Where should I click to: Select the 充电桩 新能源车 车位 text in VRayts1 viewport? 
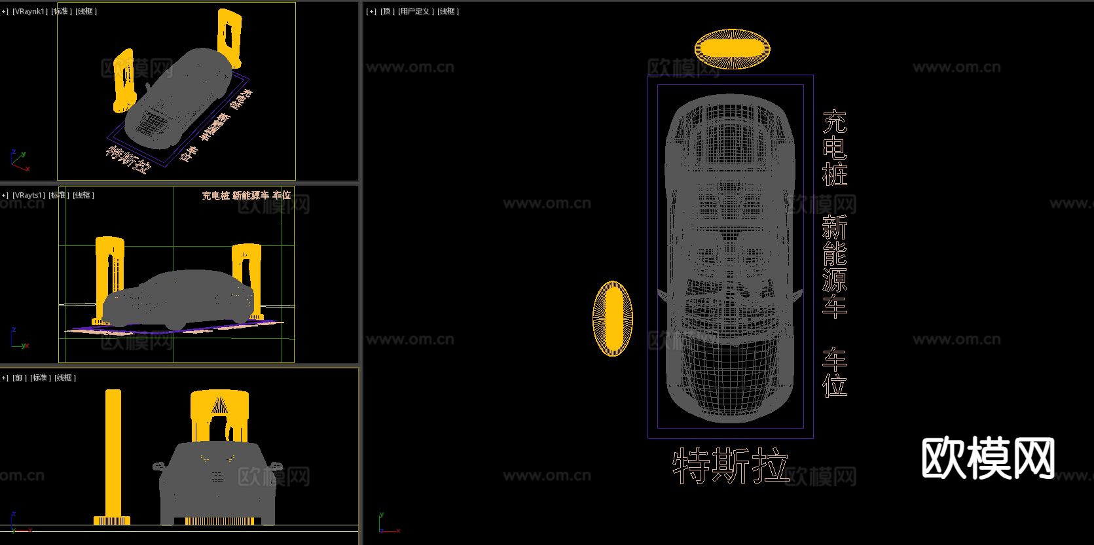point(246,195)
